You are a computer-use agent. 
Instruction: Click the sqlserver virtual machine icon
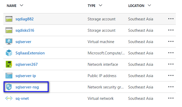pyautogui.click(x=9, y=42)
